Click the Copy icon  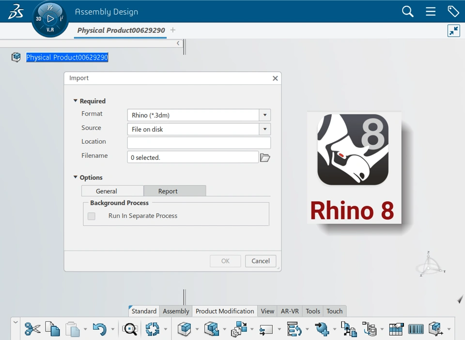point(52,329)
